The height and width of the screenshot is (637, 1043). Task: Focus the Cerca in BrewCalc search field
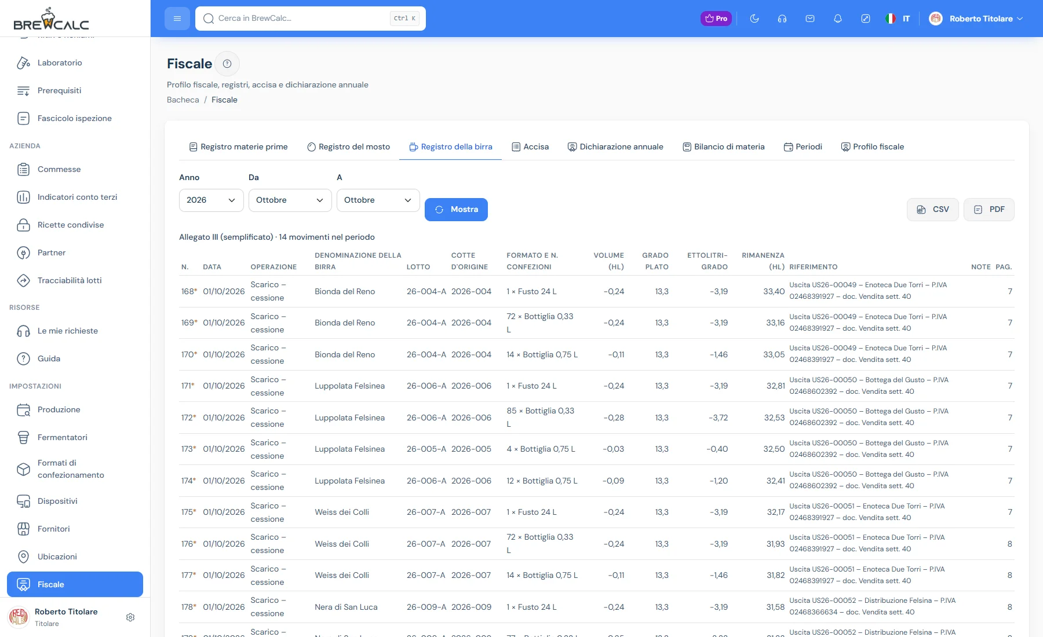pyautogui.click(x=311, y=19)
